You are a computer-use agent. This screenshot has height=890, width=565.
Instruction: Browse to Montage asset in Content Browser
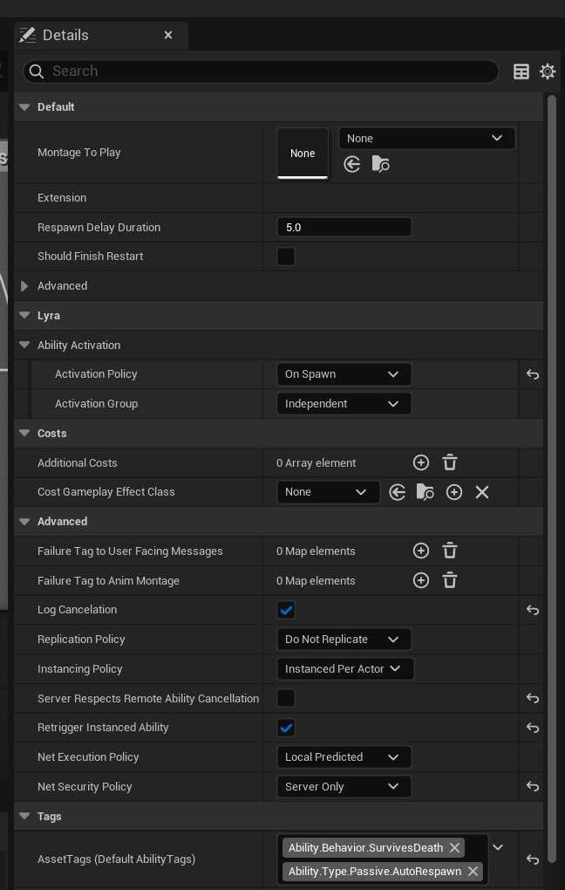point(381,164)
